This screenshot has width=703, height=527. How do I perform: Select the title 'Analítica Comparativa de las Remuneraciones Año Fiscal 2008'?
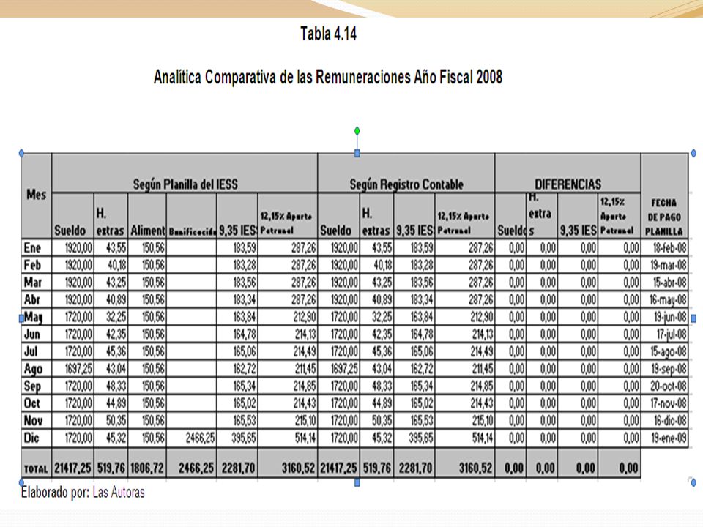(328, 77)
